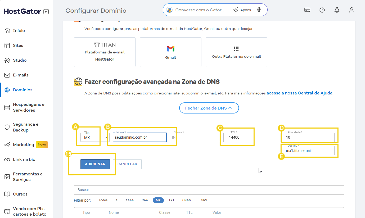Viewport: 365px width, 218px height.
Task: Open the billing card icon
Action: pos(307,10)
